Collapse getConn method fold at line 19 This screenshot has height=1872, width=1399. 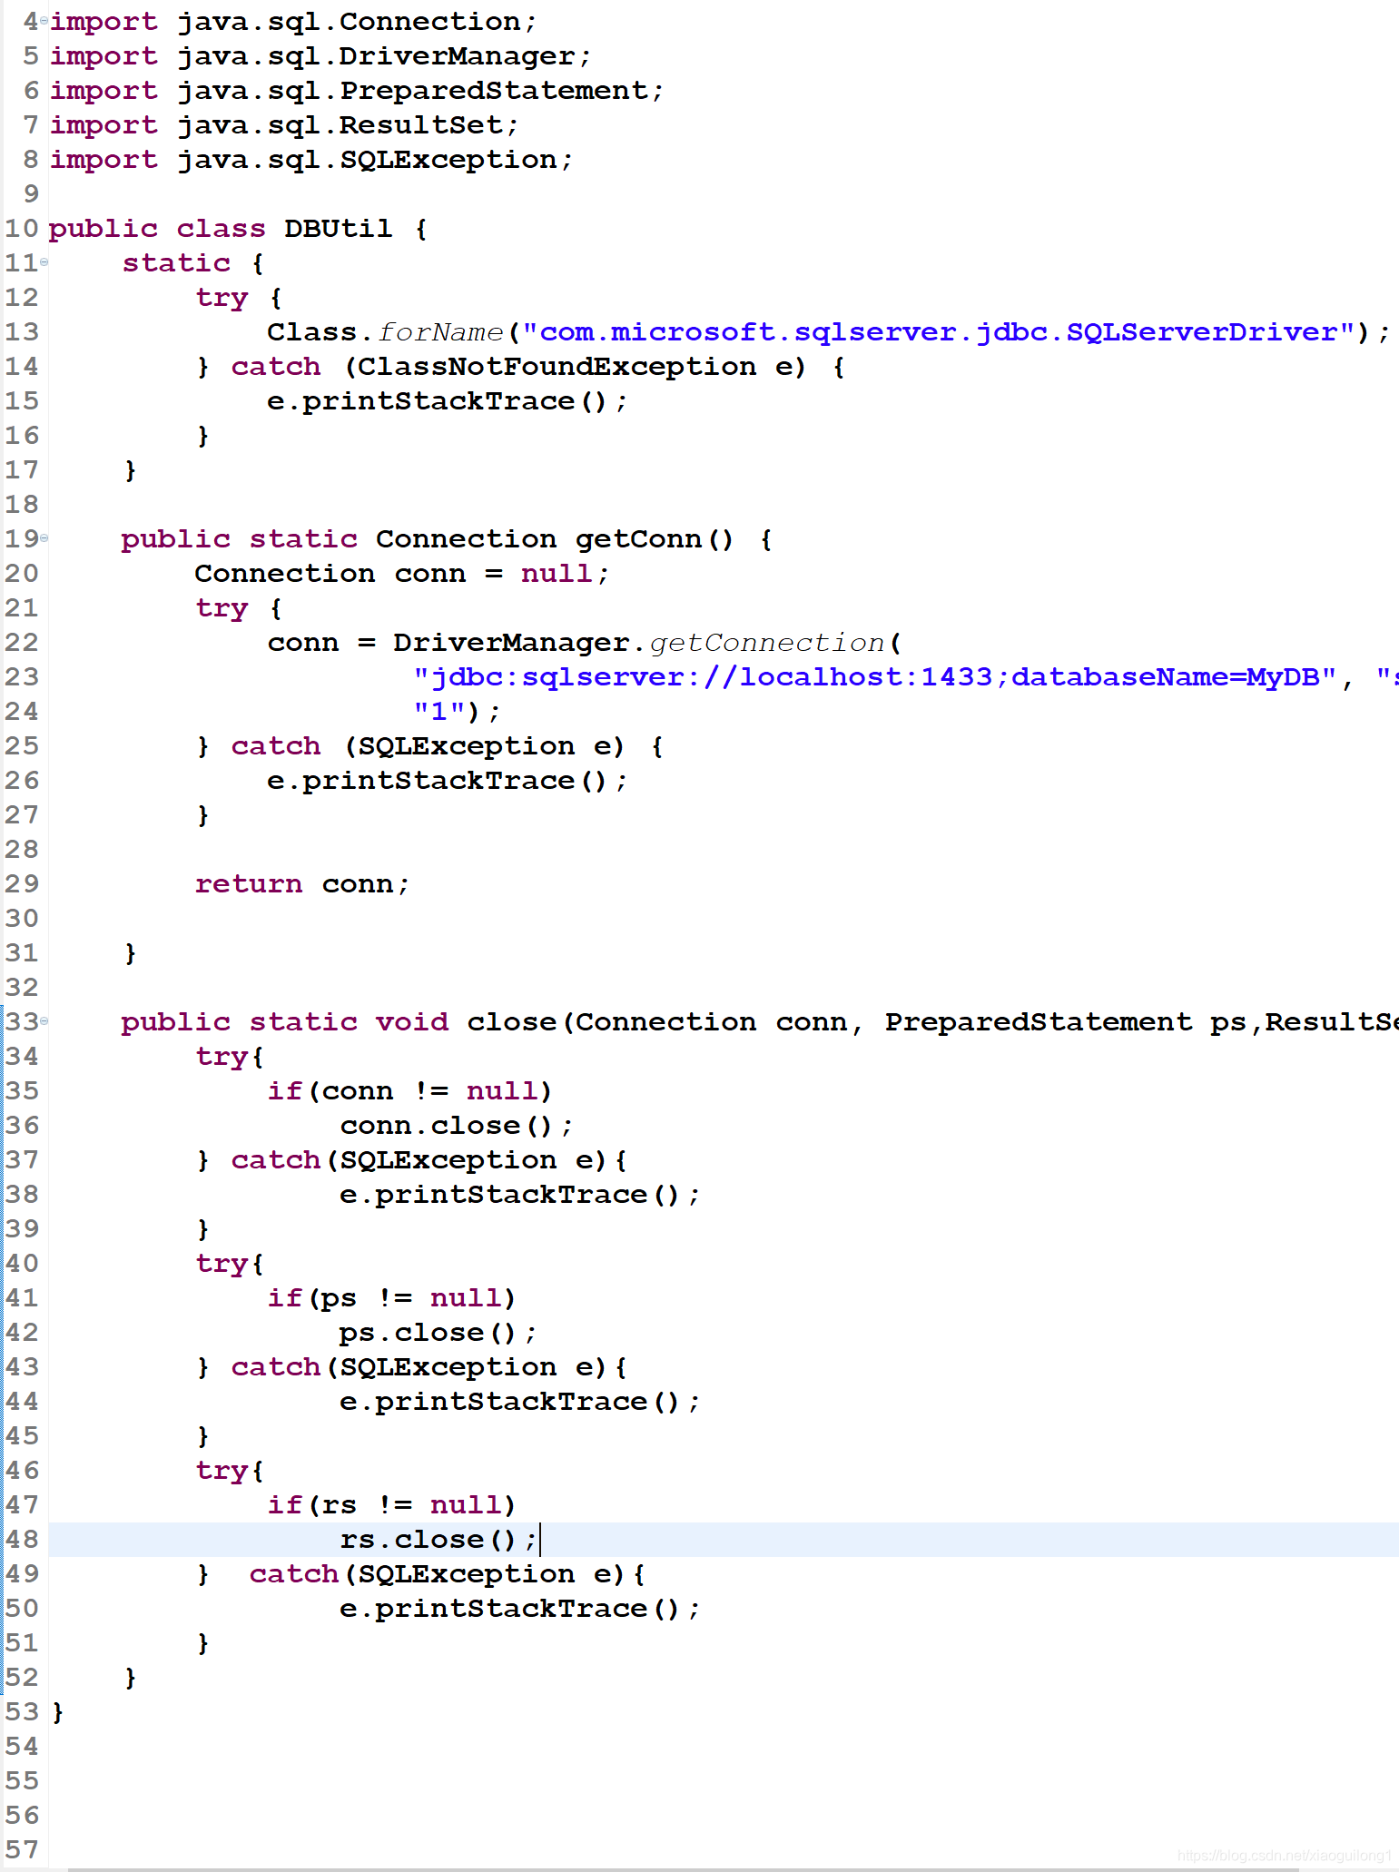click(44, 538)
